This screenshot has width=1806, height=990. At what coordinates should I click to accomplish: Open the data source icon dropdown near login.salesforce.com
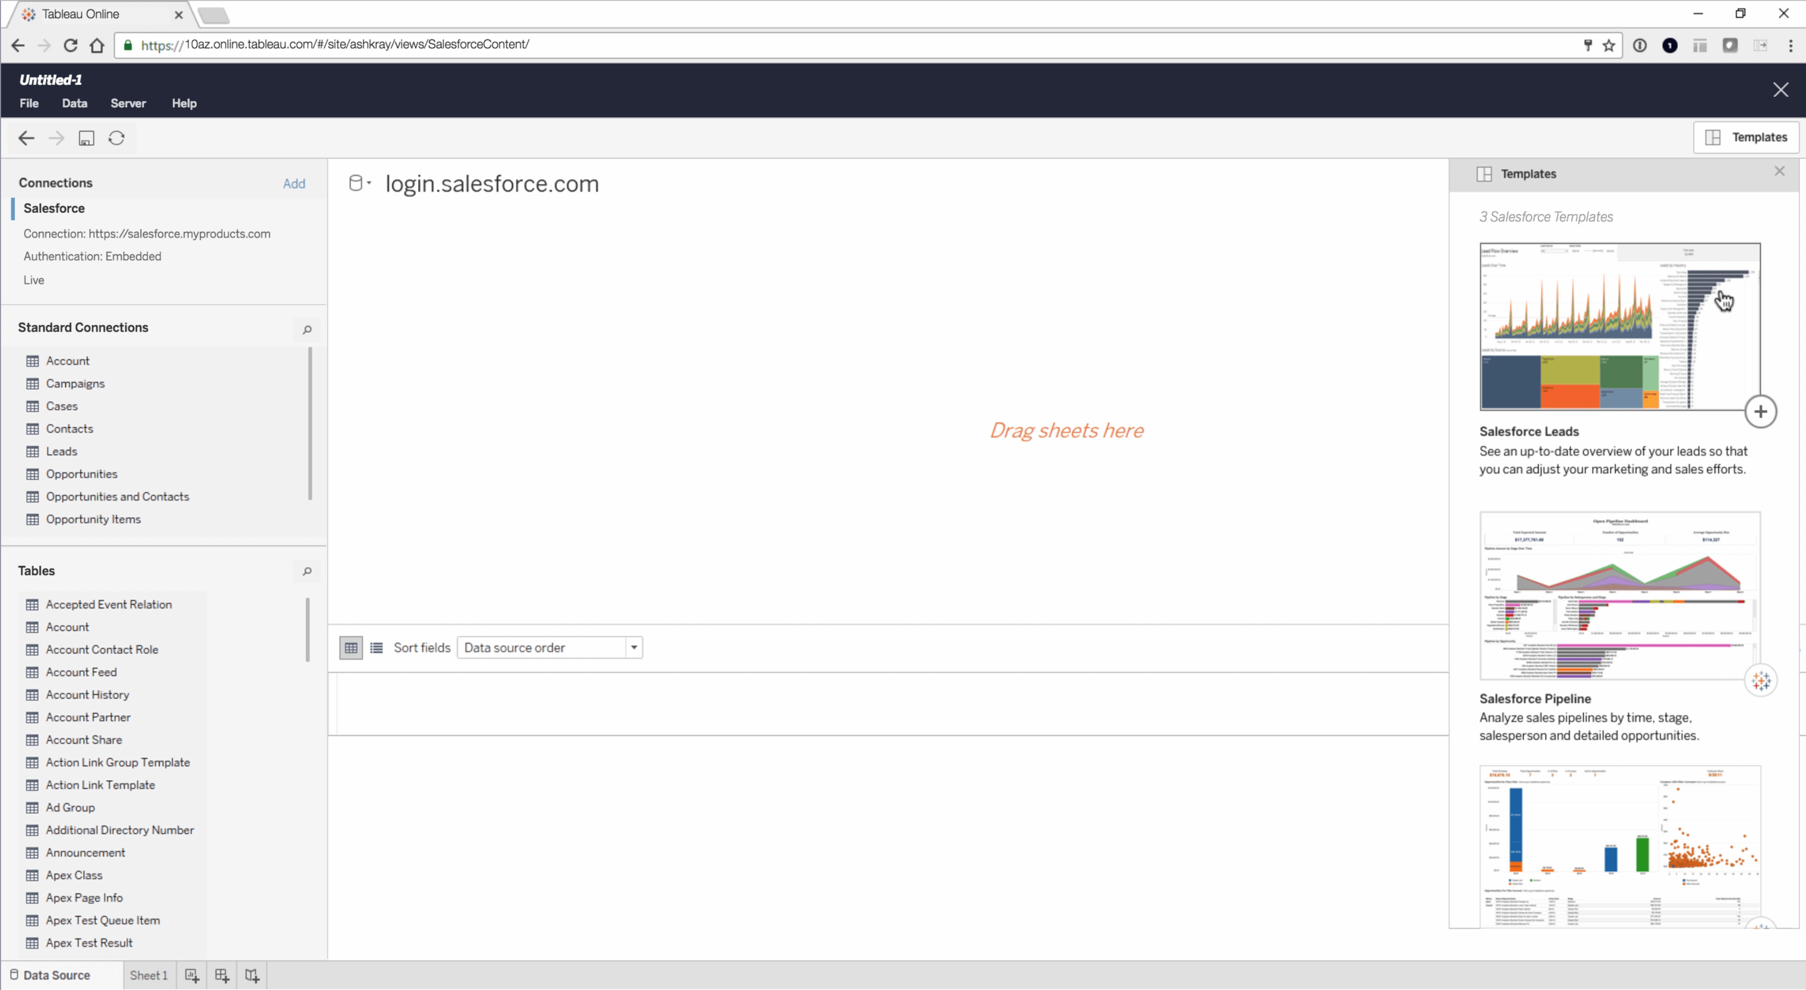point(359,183)
